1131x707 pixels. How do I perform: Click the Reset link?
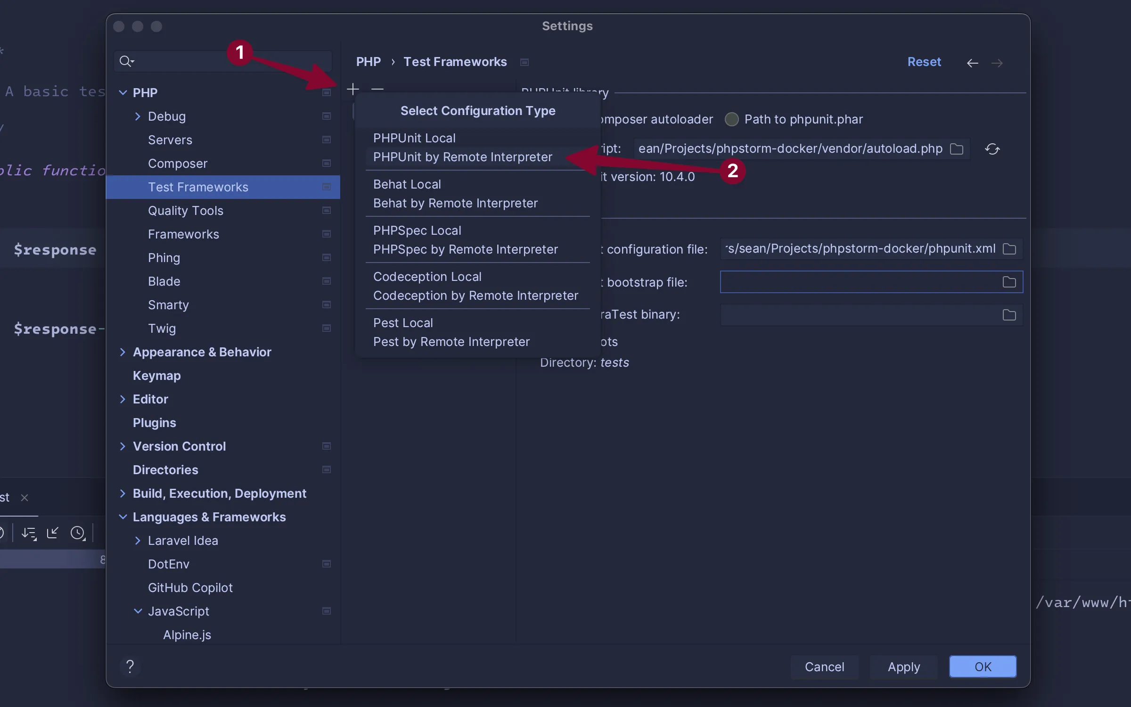click(x=924, y=62)
